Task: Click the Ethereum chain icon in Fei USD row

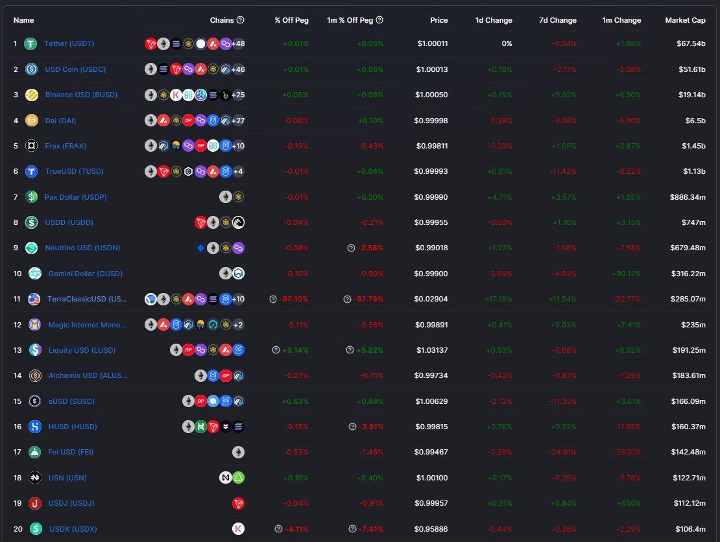Action: (238, 452)
